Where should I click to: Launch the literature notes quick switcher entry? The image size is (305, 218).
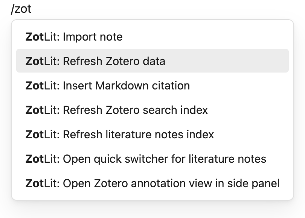(152, 159)
